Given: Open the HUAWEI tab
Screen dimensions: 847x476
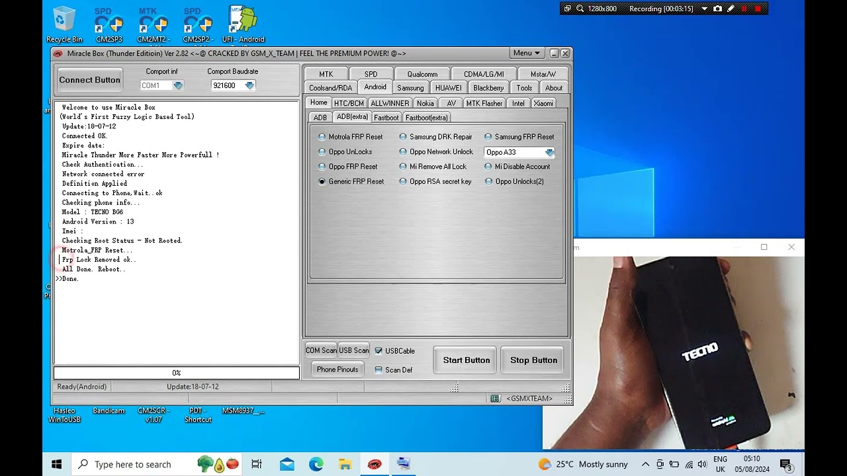Looking at the screenshot, I should point(449,88).
